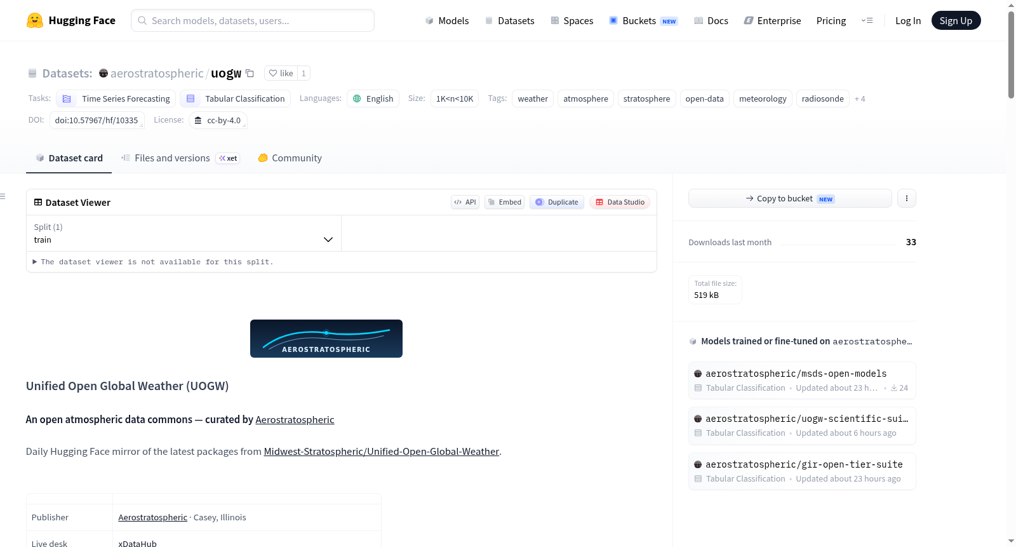Open Spaces from the navbar
1016x547 pixels.
[x=572, y=20]
